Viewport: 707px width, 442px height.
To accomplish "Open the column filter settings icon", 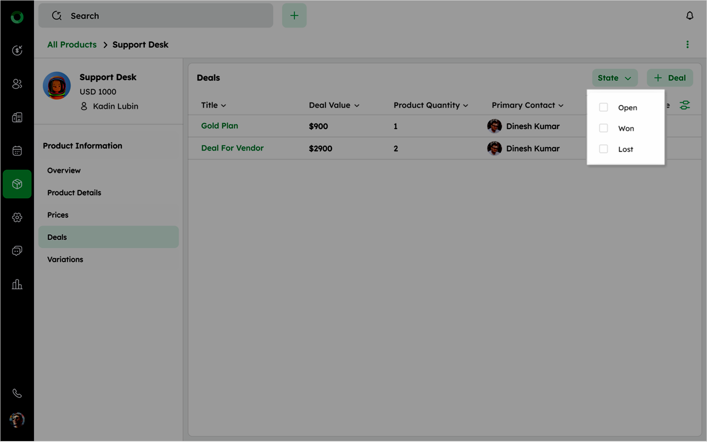I will pos(685,105).
